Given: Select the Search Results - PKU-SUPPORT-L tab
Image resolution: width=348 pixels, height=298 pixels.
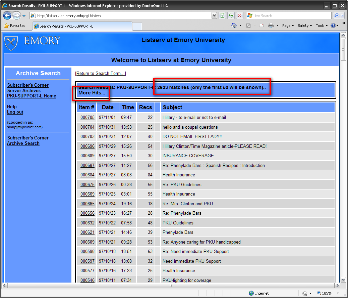Looking at the screenshot, I should point(82,26).
